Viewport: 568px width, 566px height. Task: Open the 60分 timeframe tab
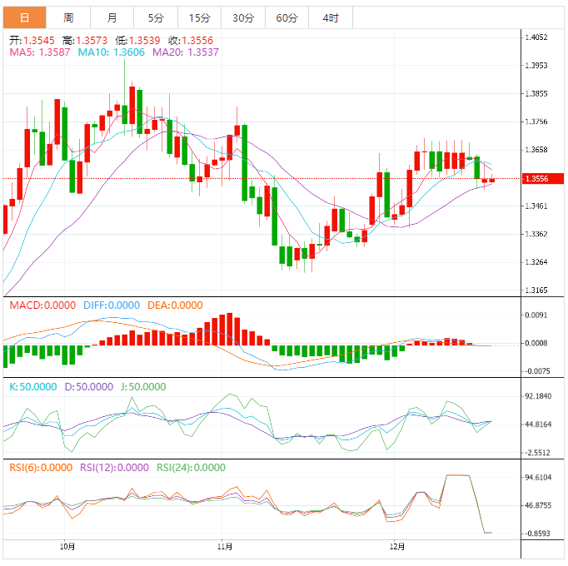(286, 17)
